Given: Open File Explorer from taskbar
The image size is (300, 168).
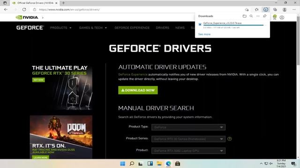Looking at the screenshot, I should [x=159, y=164].
